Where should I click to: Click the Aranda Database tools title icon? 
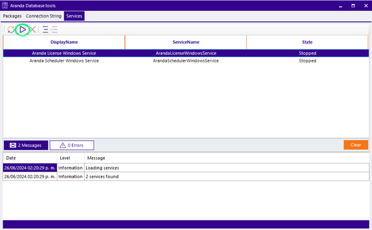click(x=5, y=5)
